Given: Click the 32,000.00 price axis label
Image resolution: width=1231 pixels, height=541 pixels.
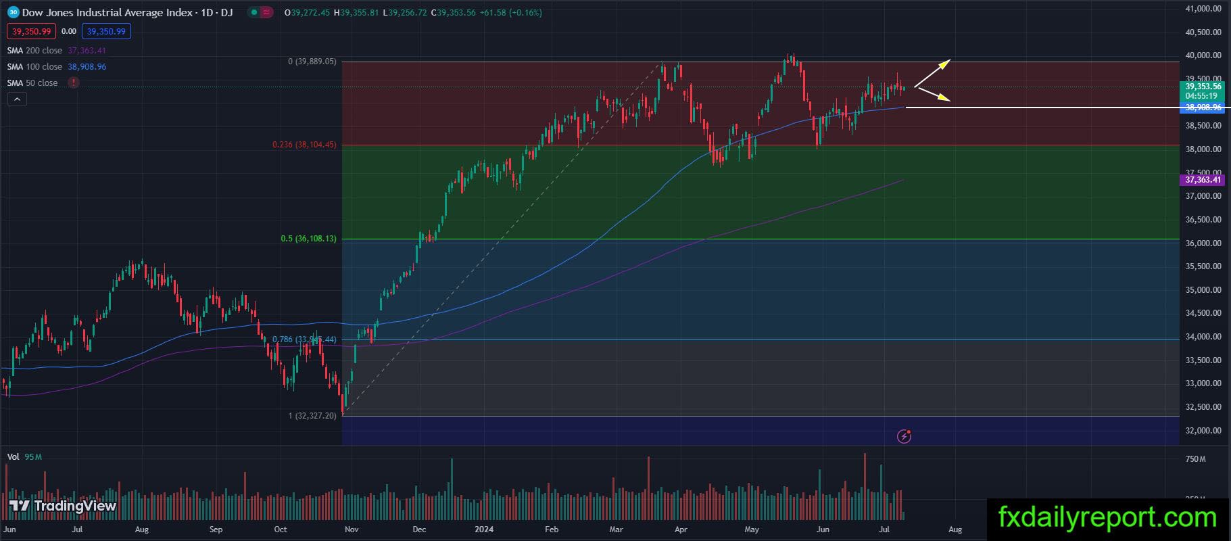Looking at the screenshot, I should pyautogui.click(x=1203, y=431).
